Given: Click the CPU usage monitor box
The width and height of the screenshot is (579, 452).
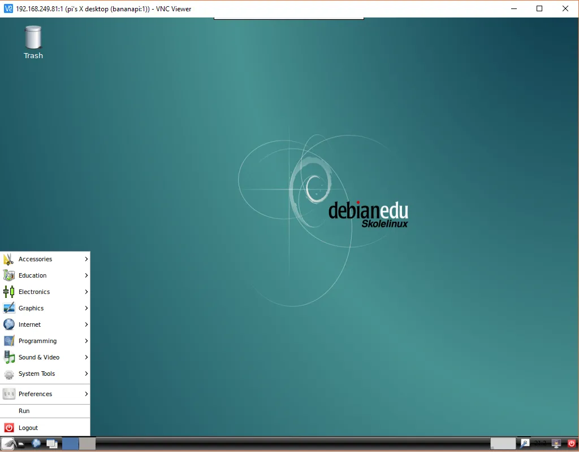Looking at the screenshot, I should [x=503, y=444].
